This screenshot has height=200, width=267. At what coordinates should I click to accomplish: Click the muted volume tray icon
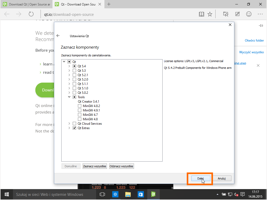[x=236, y=194]
